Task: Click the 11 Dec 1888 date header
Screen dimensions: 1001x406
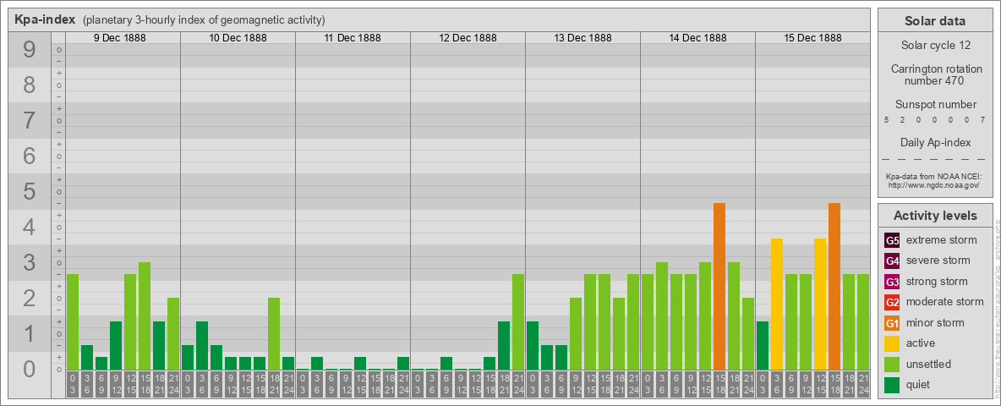Action: pos(353,38)
